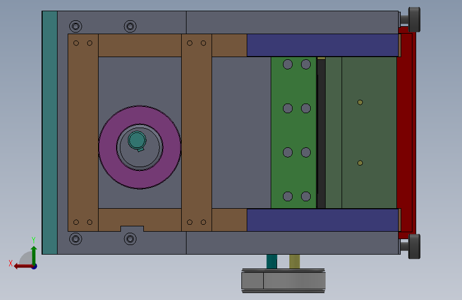Select the upper yellow pin on dark green plate
Screen dimensions: 462x300
tap(360, 102)
